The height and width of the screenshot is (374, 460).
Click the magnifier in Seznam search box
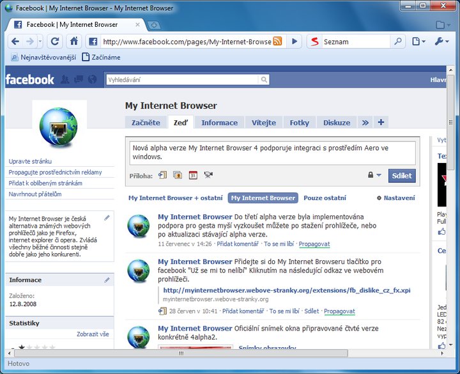[x=398, y=41]
